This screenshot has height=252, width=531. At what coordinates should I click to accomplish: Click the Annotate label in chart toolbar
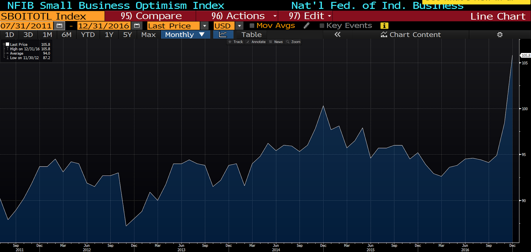[x=259, y=42]
